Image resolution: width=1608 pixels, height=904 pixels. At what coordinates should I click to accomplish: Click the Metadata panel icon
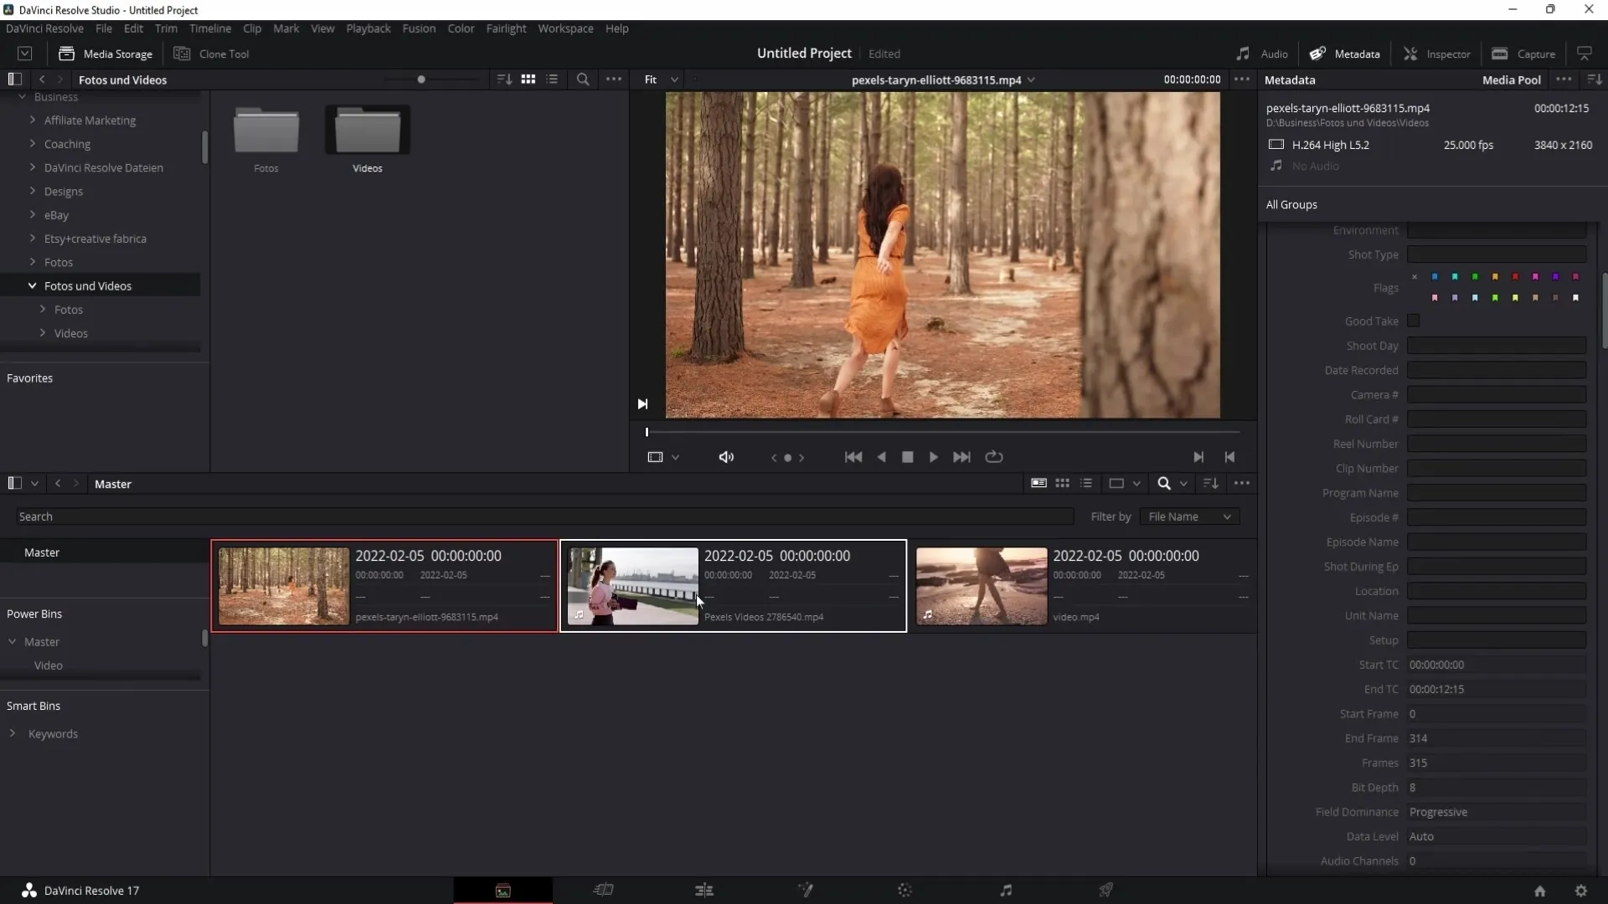[1317, 53]
